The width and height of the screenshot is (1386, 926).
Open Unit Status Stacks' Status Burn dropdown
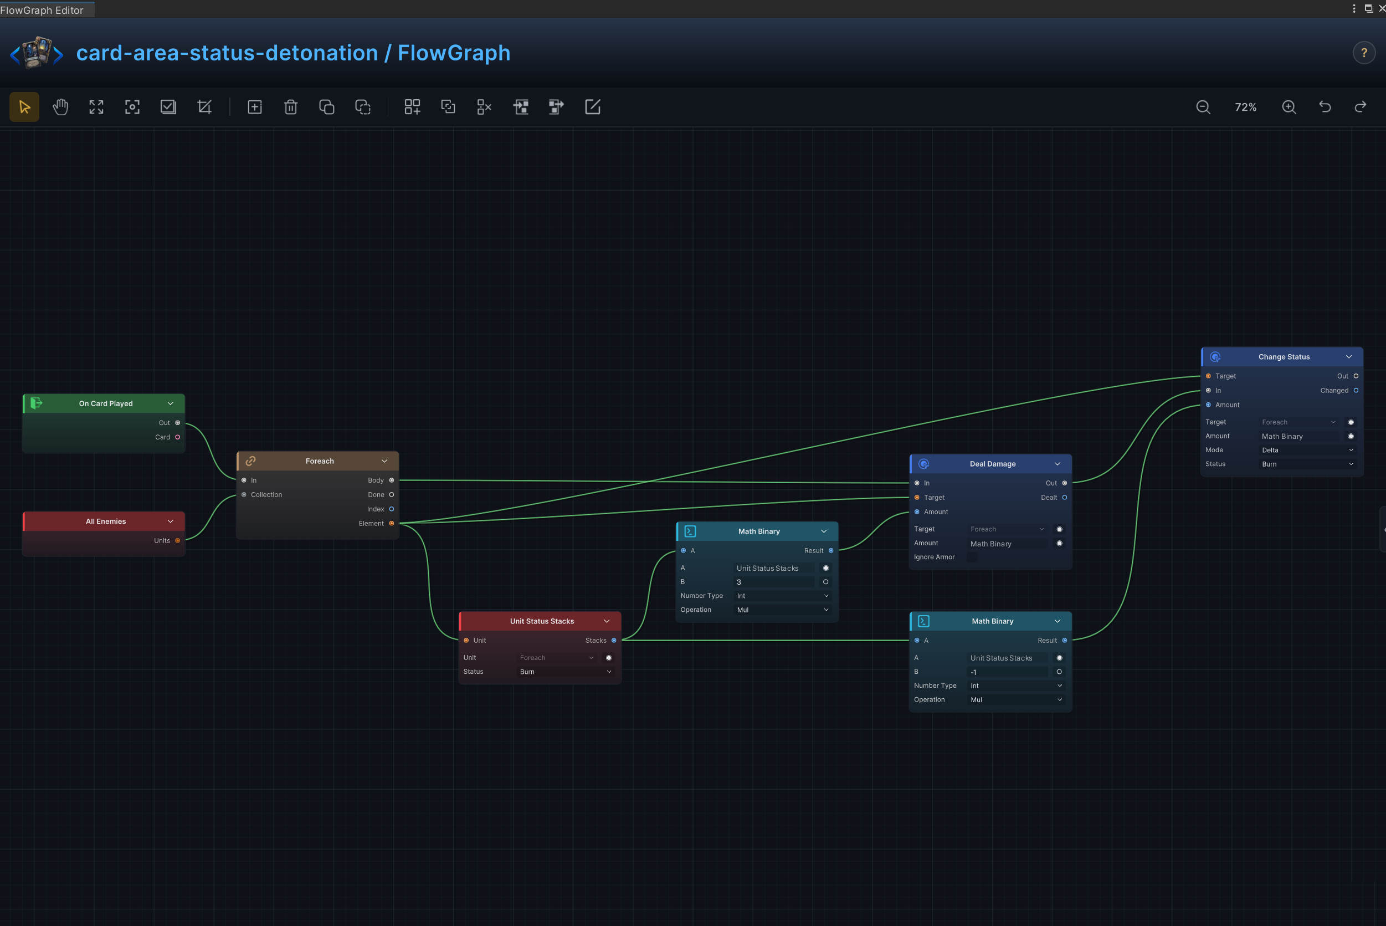point(566,672)
